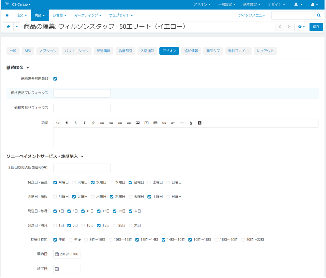Collapse ソニーペイメントサービス - 定期購入 section

coord(45,156)
